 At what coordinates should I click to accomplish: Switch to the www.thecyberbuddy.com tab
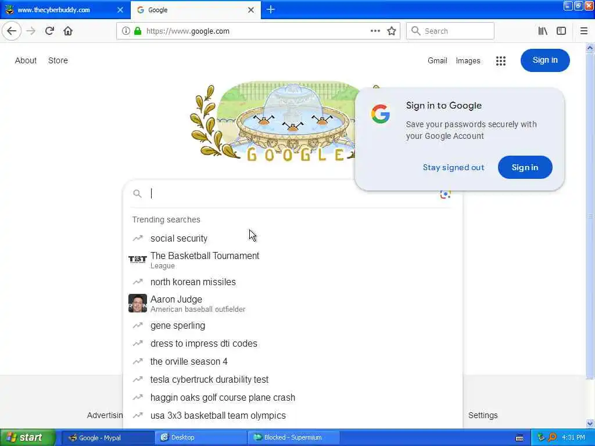click(64, 10)
